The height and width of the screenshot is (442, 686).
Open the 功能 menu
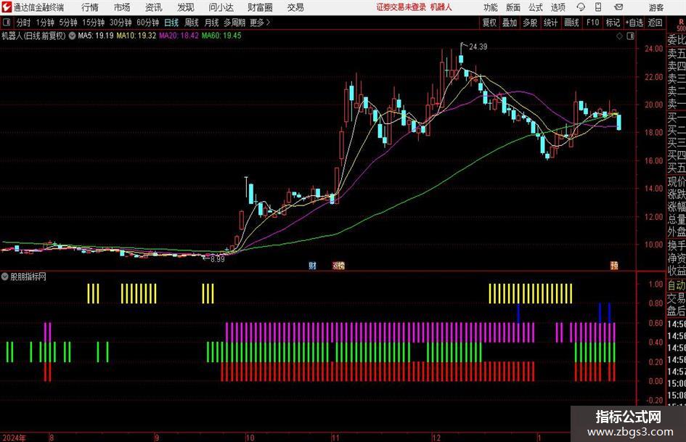491,7
